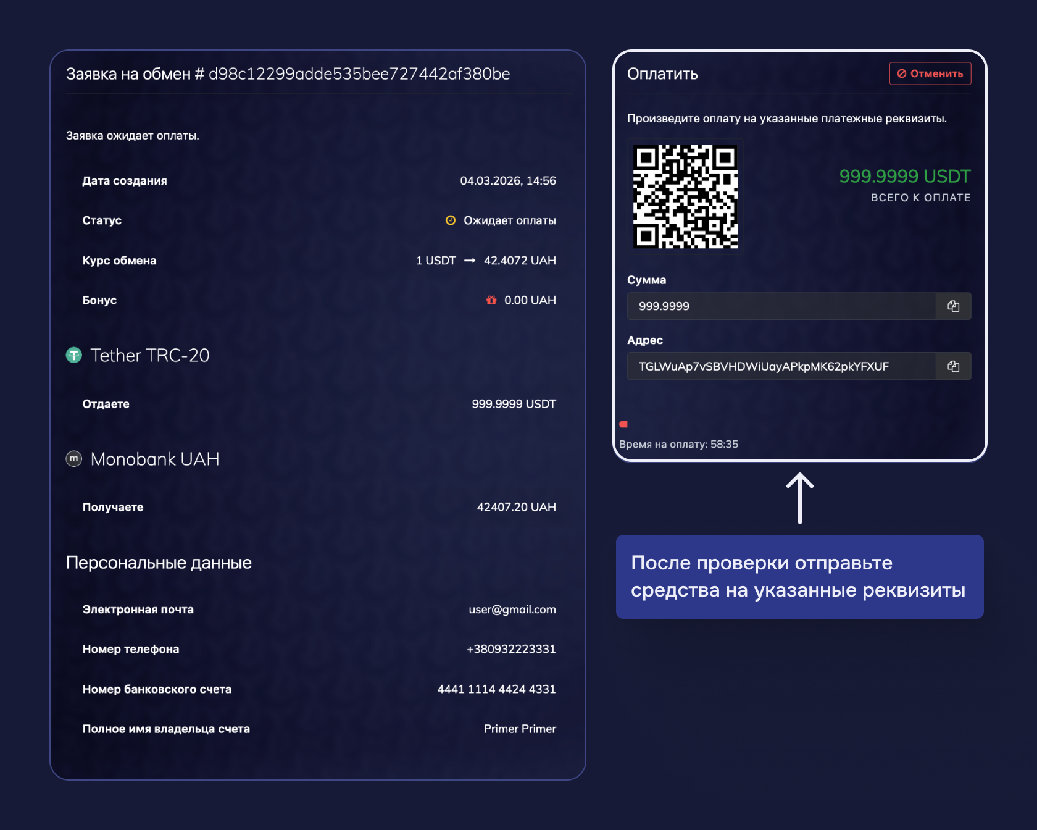Click the Tether TRC-20 coin icon
The image size is (1037, 830).
pos(74,355)
